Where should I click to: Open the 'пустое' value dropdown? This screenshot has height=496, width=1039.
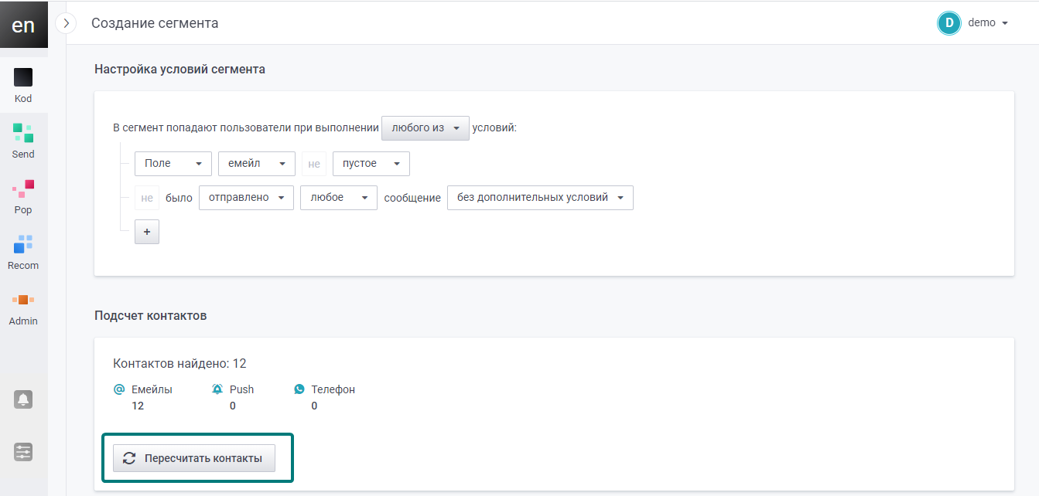[x=371, y=164]
